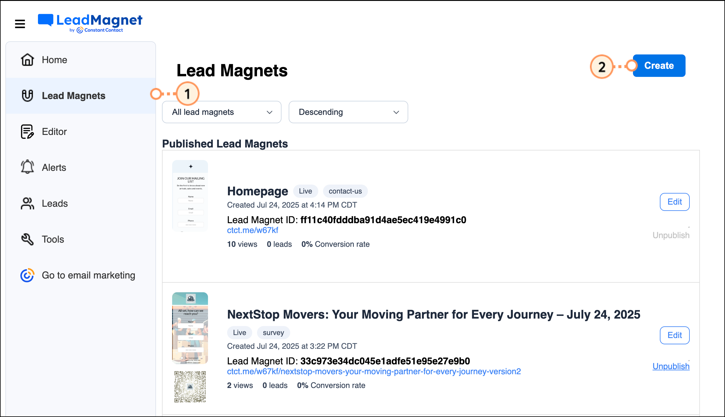Select Lead Magnets in the sidebar

pyautogui.click(x=81, y=96)
